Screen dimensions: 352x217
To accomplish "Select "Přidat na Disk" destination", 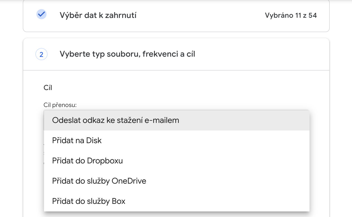I will tap(77, 140).
